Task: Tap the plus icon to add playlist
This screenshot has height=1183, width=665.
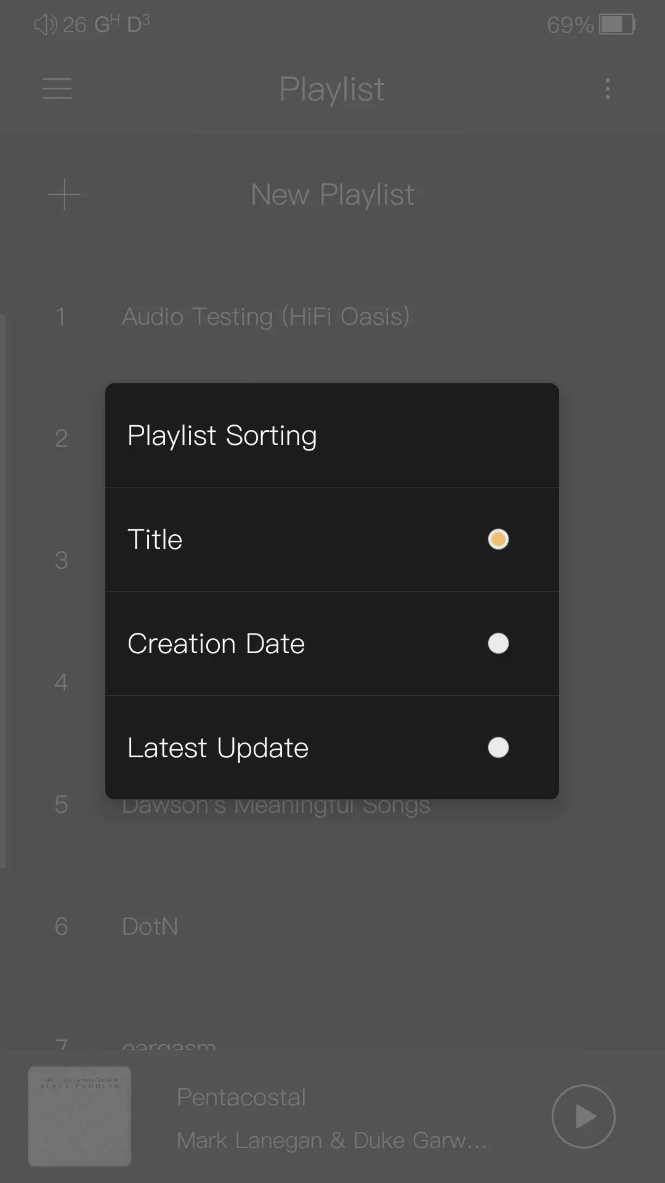Action: pyautogui.click(x=65, y=195)
